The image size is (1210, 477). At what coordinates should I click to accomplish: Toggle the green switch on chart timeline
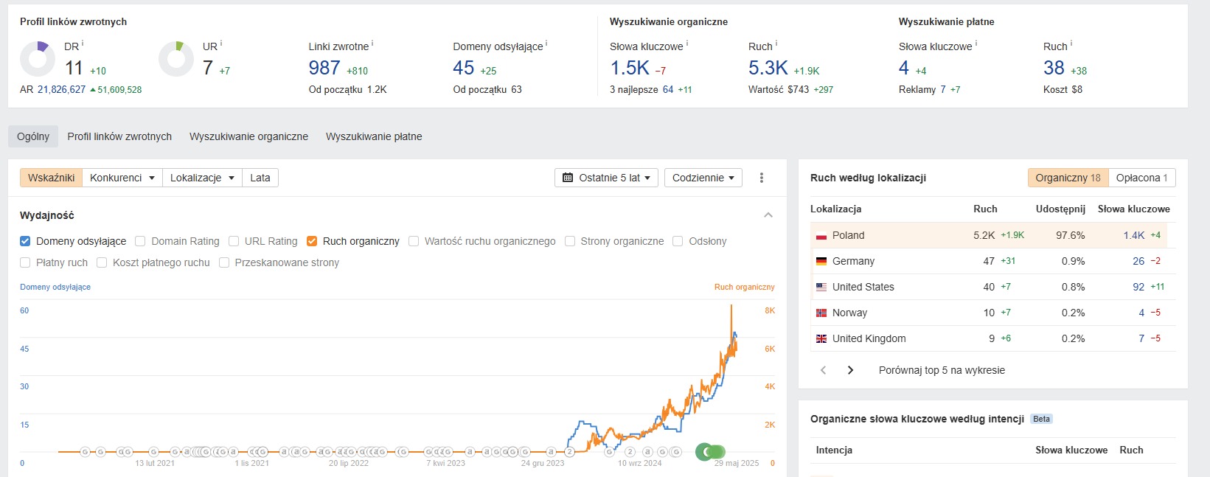[711, 452]
